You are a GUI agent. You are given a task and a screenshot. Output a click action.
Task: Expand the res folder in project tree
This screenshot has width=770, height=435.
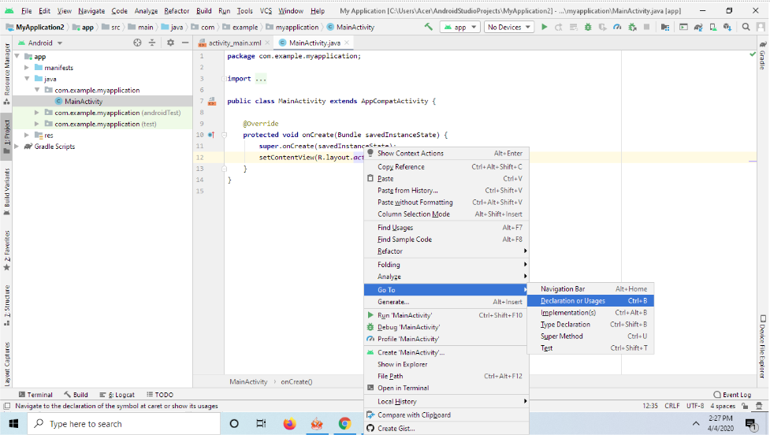tap(28, 135)
